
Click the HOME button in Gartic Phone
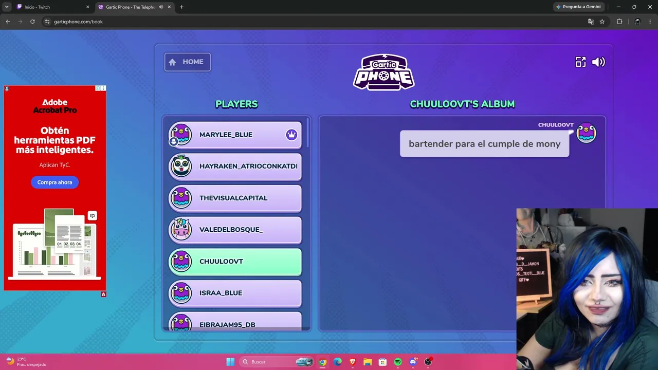point(187,62)
